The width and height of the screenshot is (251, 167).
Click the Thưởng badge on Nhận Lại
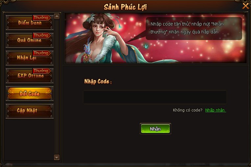(42, 53)
